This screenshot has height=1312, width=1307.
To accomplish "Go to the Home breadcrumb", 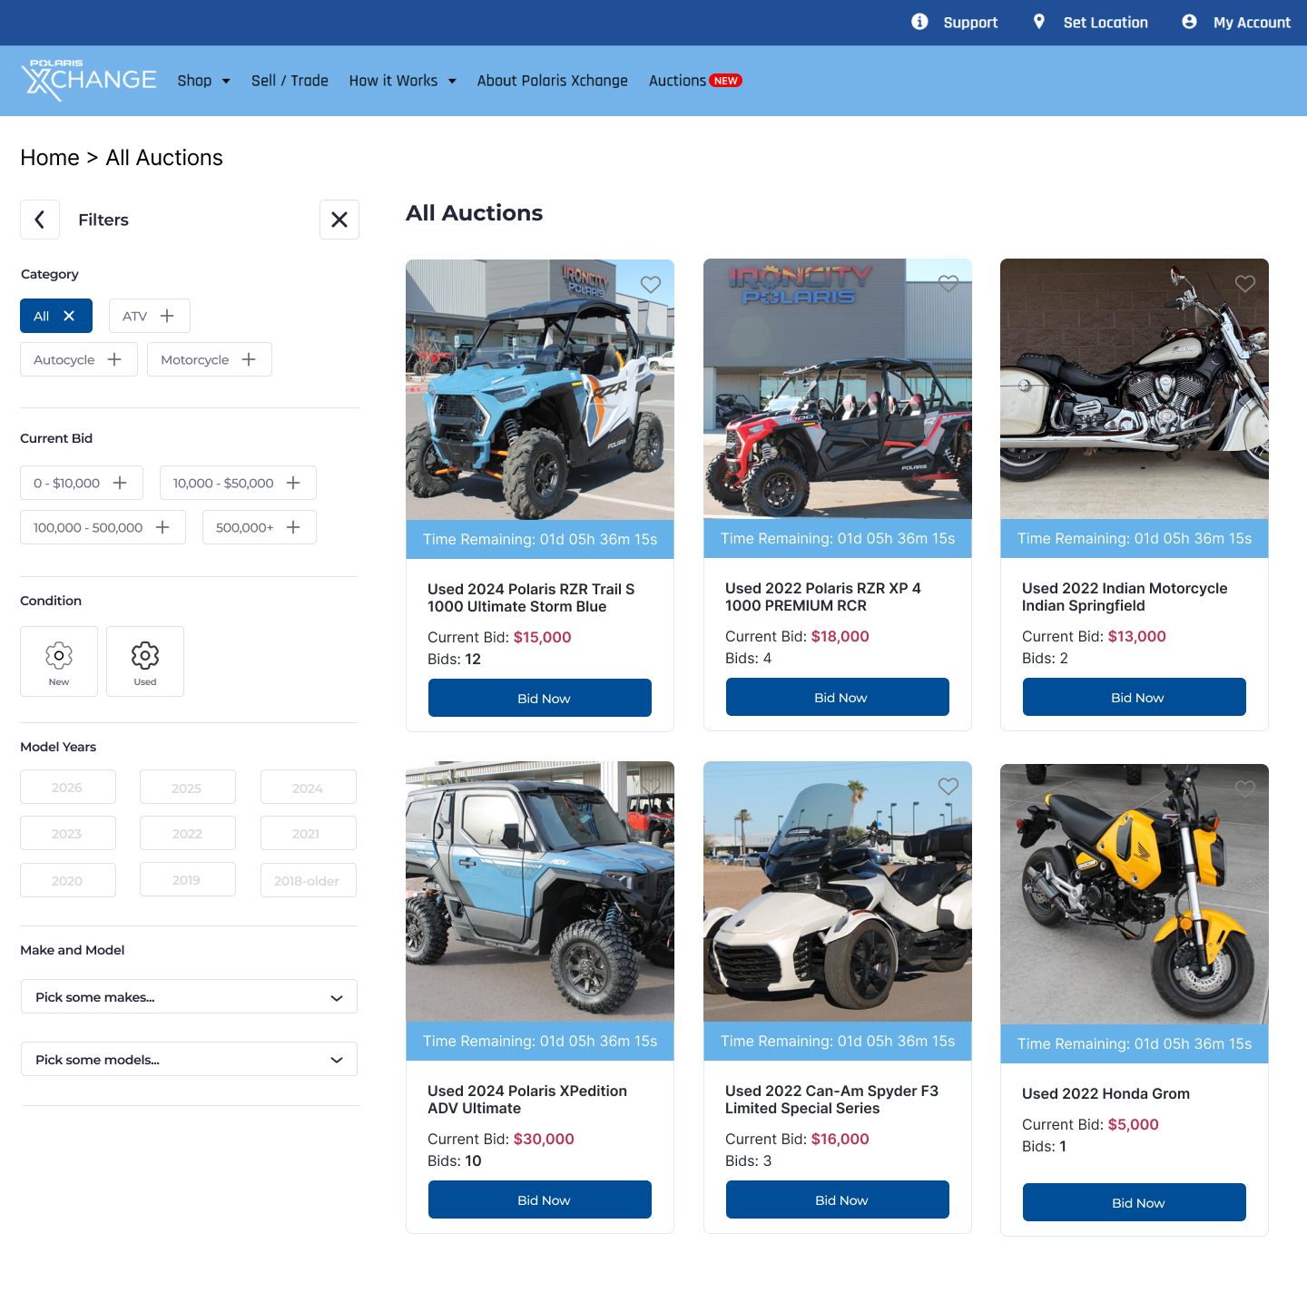I will click(x=50, y=158).
